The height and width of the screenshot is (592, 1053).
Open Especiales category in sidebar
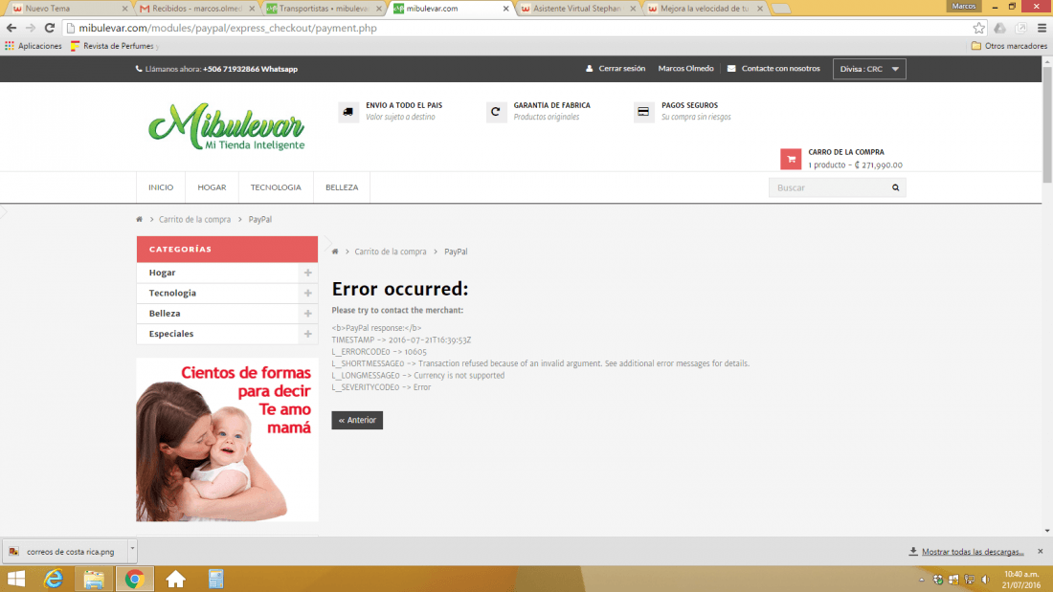171,334
